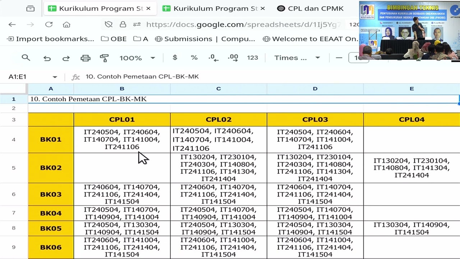460x259 pixels.
Task: Open the Import bookmarks link
Action: pyautogui.click(x=51, y=39)
